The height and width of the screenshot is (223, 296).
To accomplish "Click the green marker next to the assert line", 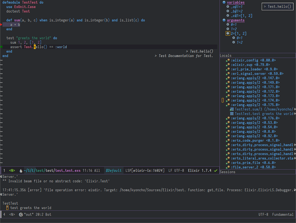I will click(x=1, y=47).
